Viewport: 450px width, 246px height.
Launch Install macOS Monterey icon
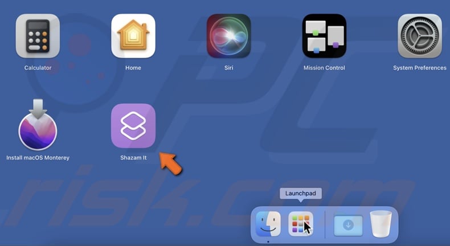[38, 125]
